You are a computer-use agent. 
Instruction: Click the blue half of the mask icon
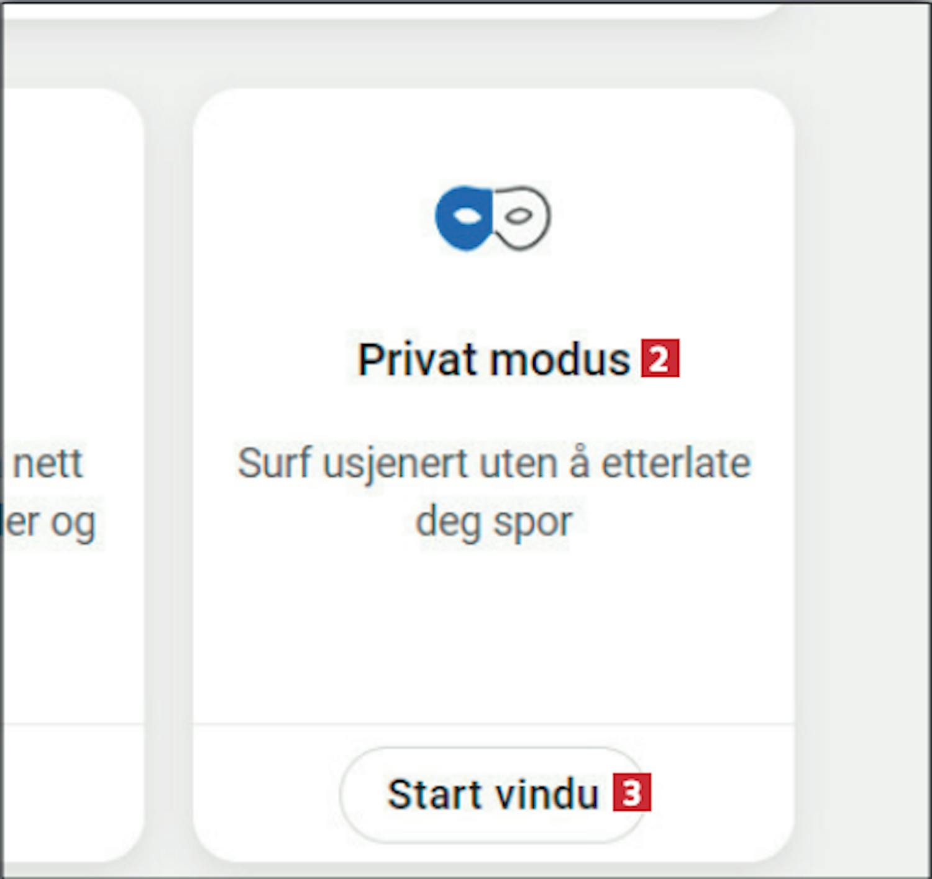(x=464, y=218)
